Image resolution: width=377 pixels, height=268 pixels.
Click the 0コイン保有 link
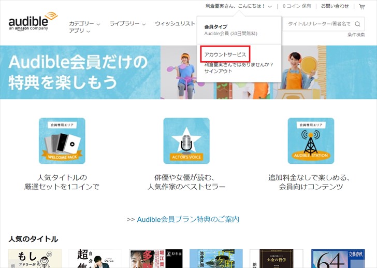click(297, 6)
